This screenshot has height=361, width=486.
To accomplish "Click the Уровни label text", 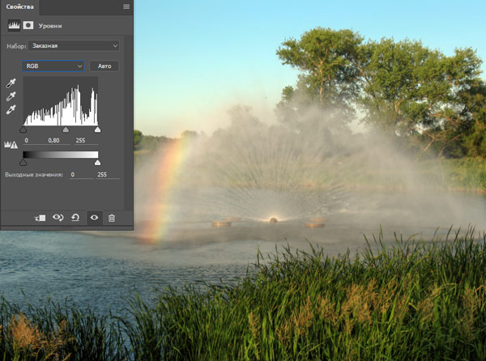I will coord(50,26).
